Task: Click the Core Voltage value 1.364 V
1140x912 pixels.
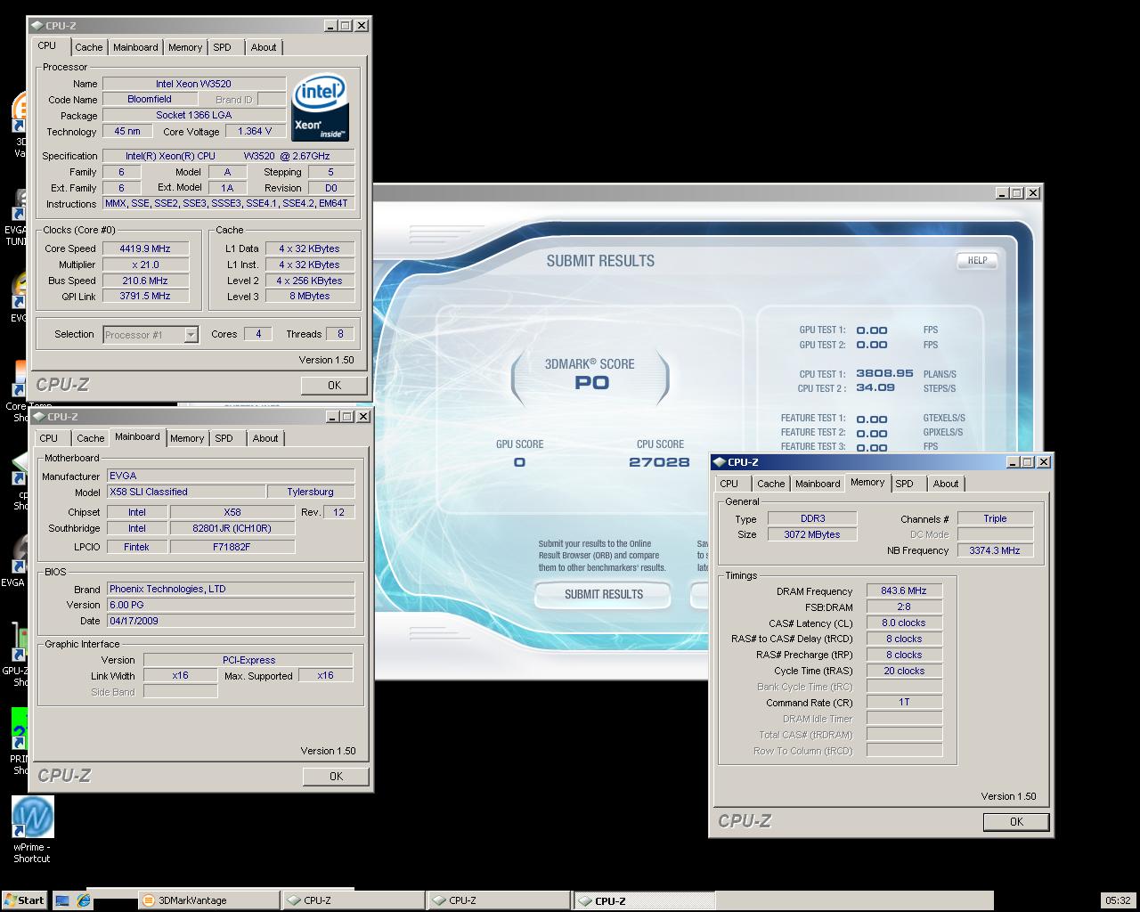Action: (x=255, y=131)
